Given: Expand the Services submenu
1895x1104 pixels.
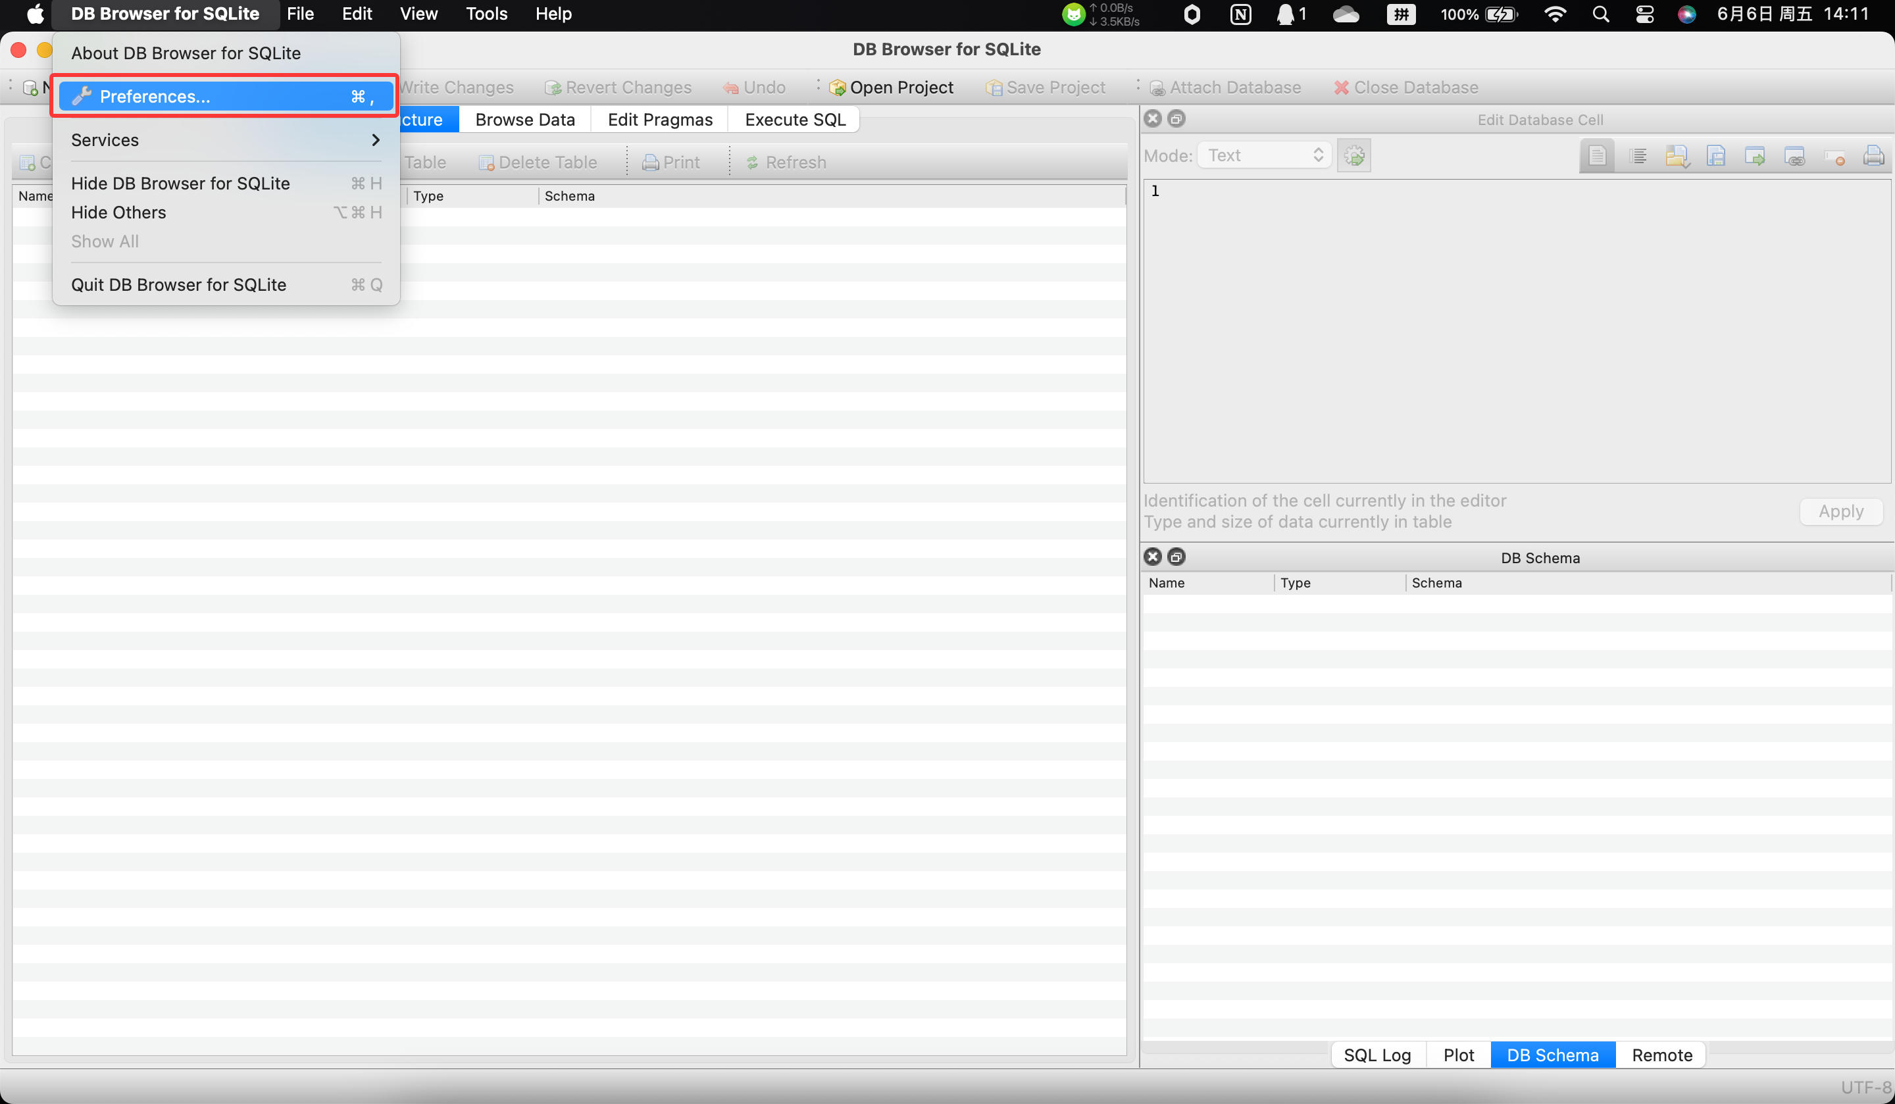Looking at the screenshot, I should point(226,140).
